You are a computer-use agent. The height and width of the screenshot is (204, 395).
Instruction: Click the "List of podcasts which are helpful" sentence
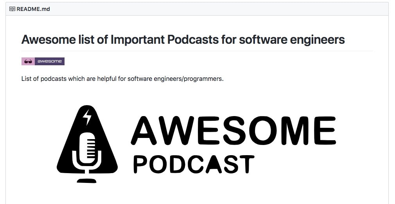[122, 79]
